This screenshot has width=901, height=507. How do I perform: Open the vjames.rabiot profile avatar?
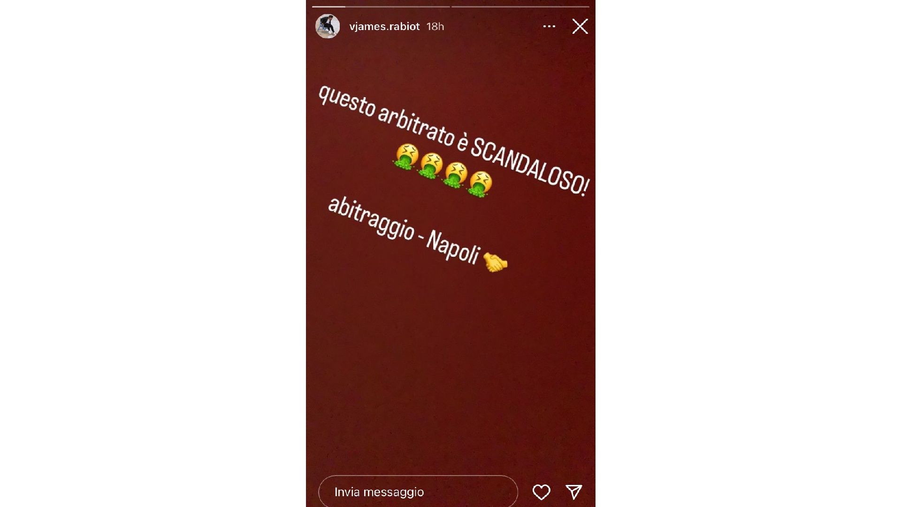pos(328,26)
